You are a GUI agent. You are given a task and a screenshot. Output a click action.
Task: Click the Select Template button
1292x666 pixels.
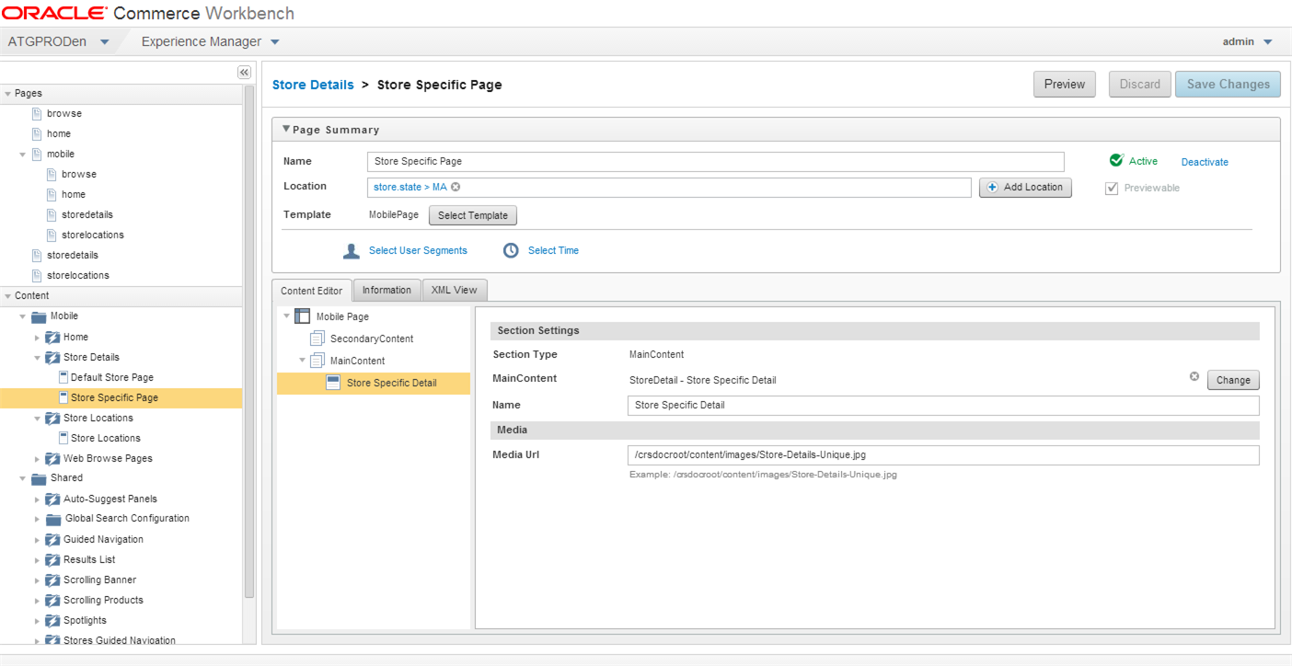click(473, 215)
